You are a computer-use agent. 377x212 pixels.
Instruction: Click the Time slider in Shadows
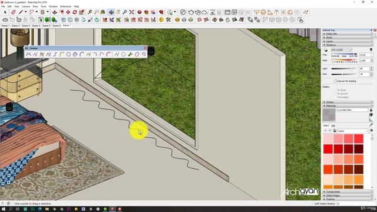344,55
